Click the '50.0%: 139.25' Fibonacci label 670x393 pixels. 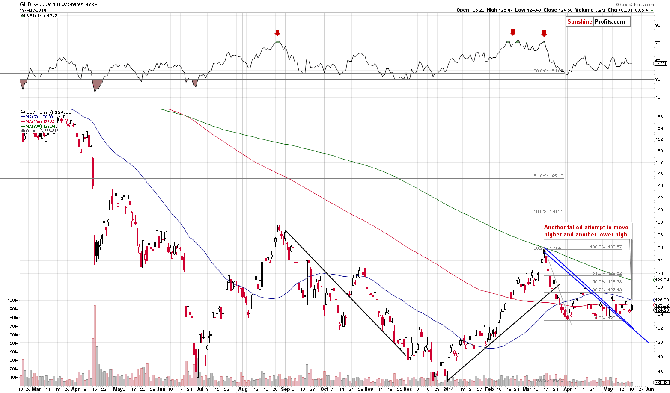(x=548, y=211)
